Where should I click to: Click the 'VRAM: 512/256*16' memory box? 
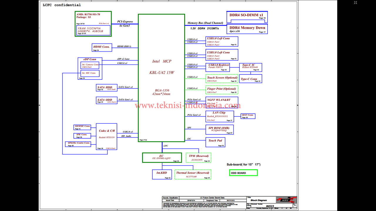coord(93,30)
